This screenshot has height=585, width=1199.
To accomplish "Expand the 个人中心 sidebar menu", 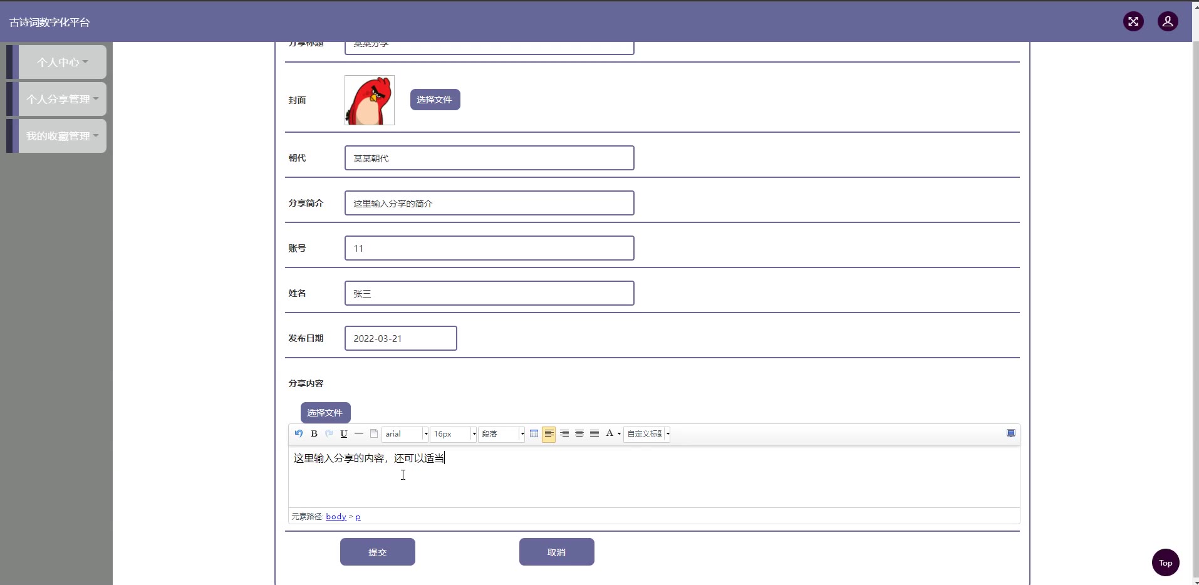I will [62, 62].
